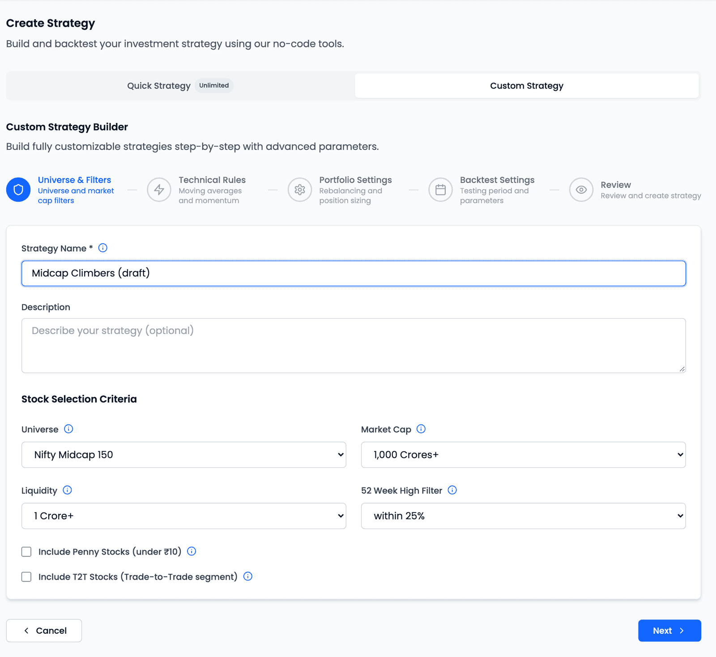
Task: Click the Unlimited badge on Quick Strategy
Action: (214, 85)
